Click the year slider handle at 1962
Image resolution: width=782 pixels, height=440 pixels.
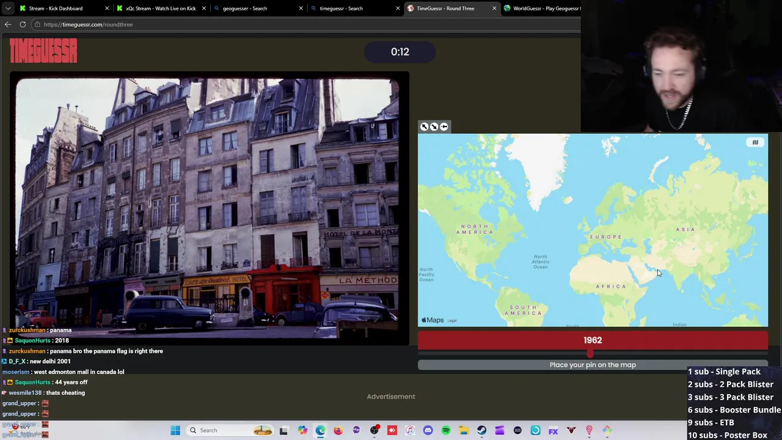[590, 354]
